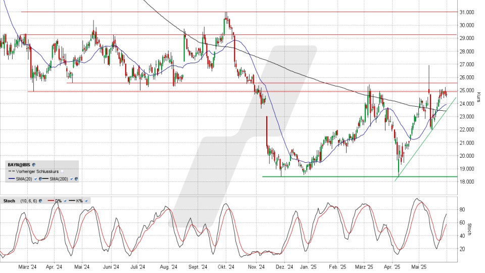Click the März '25 date label
Screen dimensions: 485x273
[364, 267]
